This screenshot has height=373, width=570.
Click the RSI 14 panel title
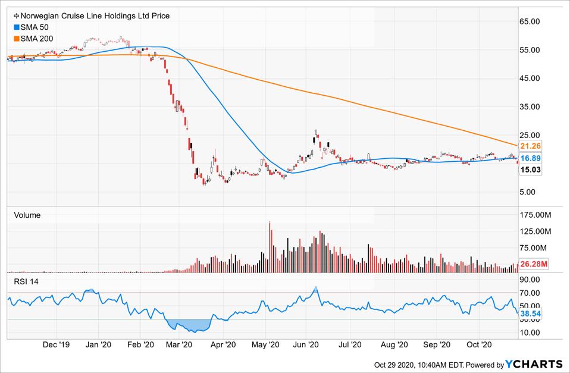[x=26, y=282]
